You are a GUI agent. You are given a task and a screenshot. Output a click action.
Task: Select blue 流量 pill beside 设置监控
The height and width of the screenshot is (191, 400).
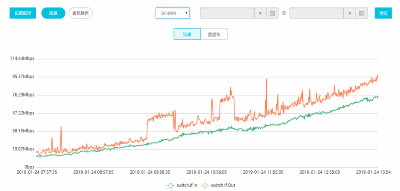[x=53, y=13]
